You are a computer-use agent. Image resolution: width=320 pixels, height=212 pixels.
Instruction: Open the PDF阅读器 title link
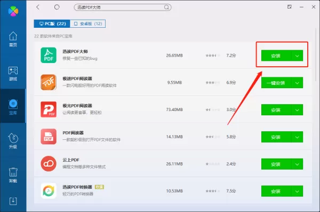coord(73,132)
